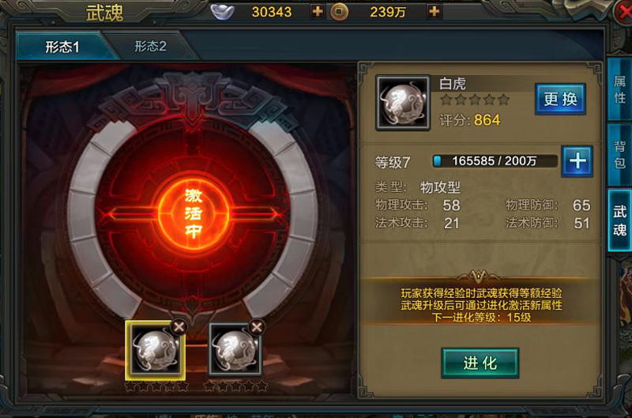This screenshot has height=418, width=632.
Task: Click the copper coin currency icon
Action: coord(339,12)
